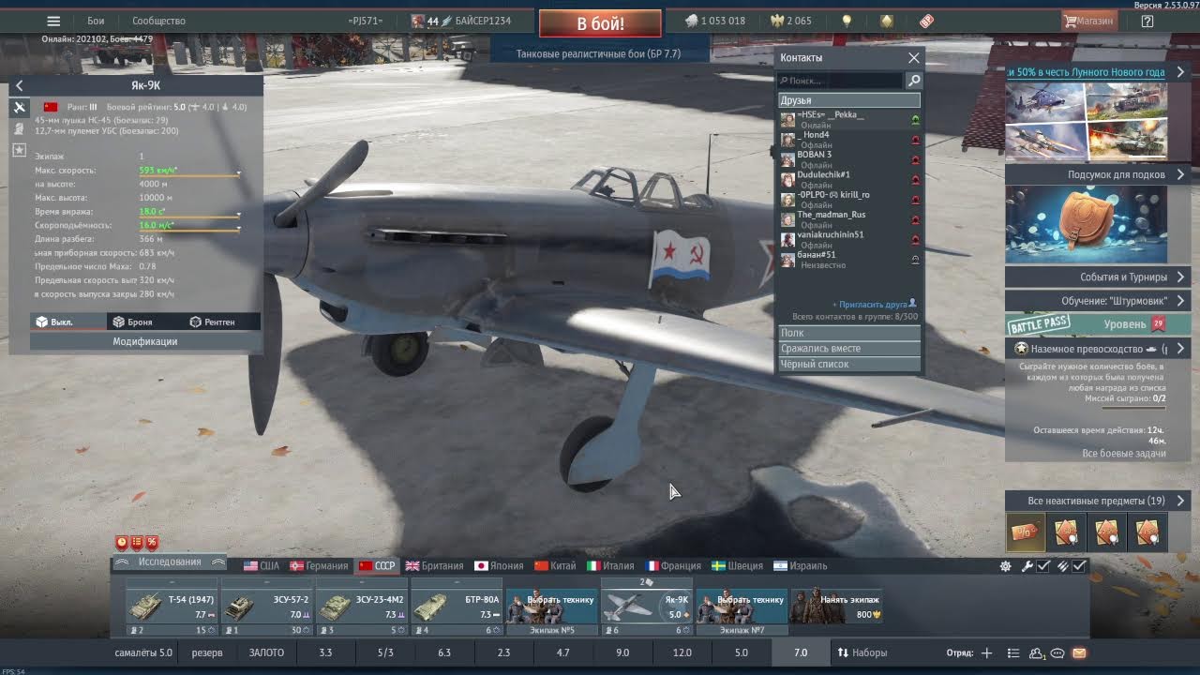Open game mode selector Танковые реалистичные бои
The height and width of the screenshot is (675, 1200).
[x=598, y=53]
